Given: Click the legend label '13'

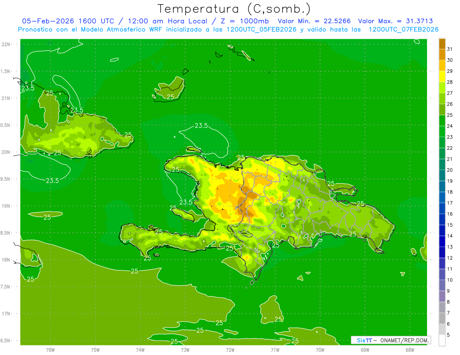Looking at the screenshot, I should click(450, 247).
